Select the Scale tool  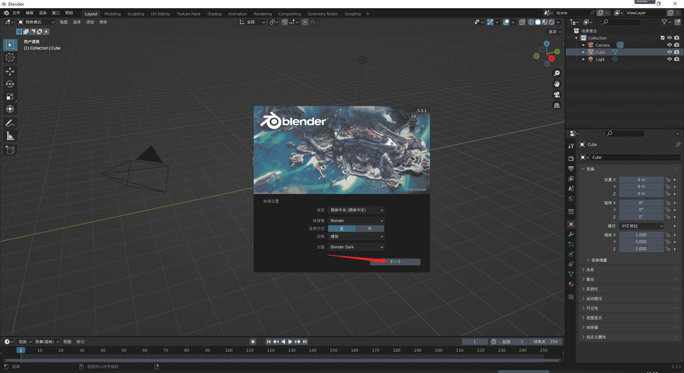coord(10,96)
